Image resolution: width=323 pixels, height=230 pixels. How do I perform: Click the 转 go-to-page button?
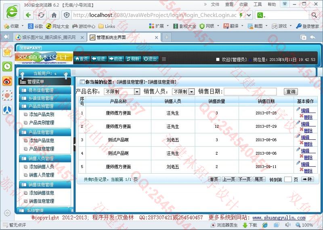pyautogui.click(x=307, y=179)
